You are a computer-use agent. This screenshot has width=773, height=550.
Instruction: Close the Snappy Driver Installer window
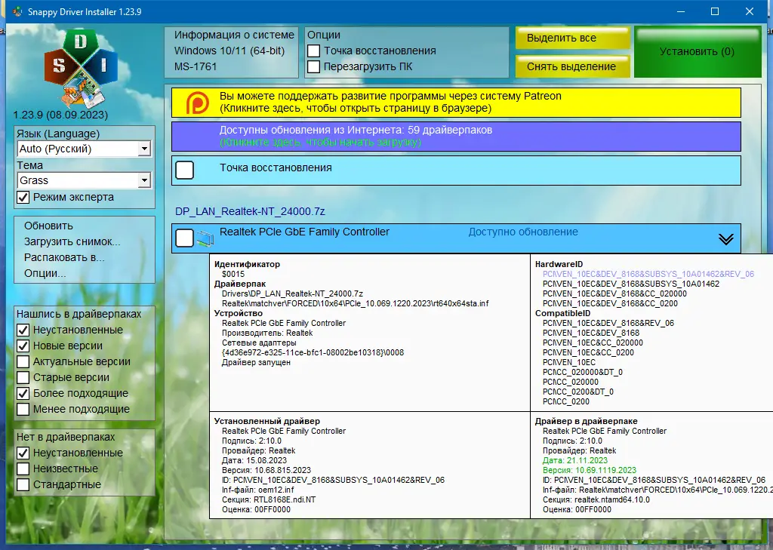(750, 11)
